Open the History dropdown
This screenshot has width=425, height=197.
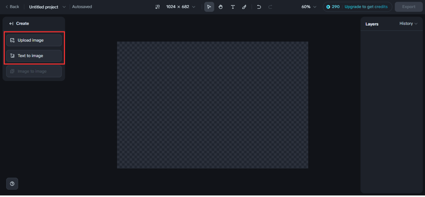(x=408, y=24)
